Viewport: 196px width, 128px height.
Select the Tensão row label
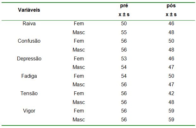pyautogui.click(x=29, y=94)
